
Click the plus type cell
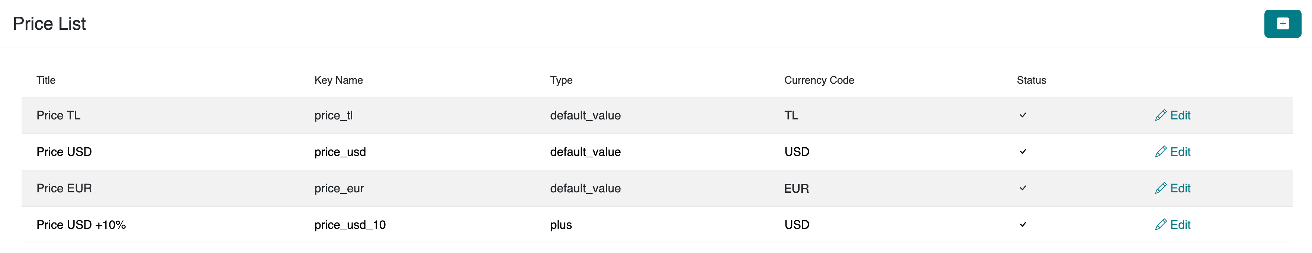point(560,225)
